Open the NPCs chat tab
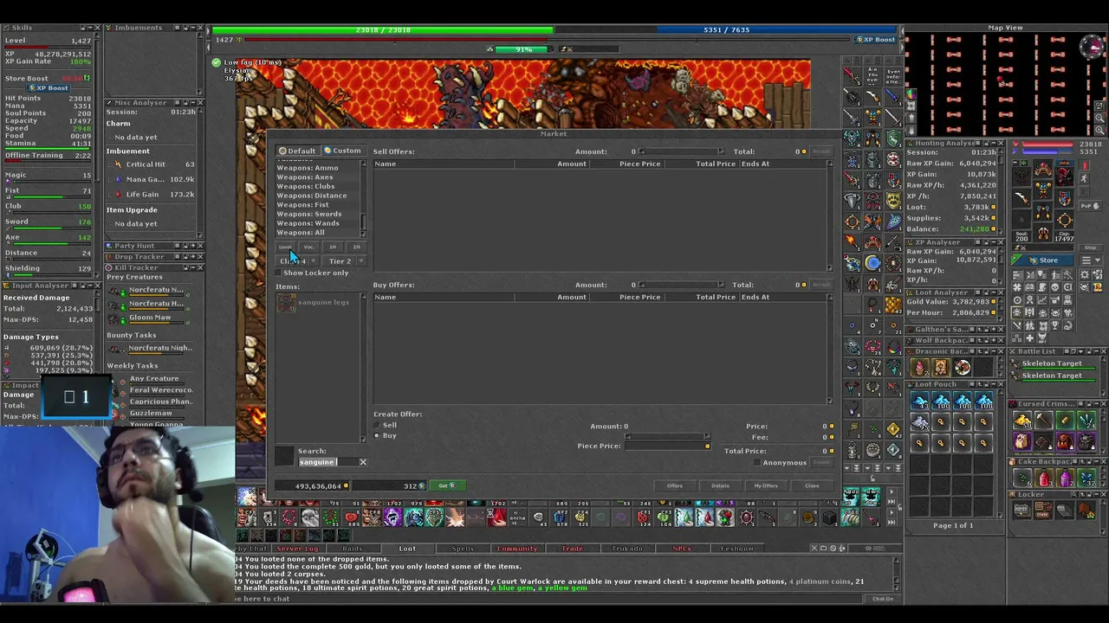 [x=683, y=549]
